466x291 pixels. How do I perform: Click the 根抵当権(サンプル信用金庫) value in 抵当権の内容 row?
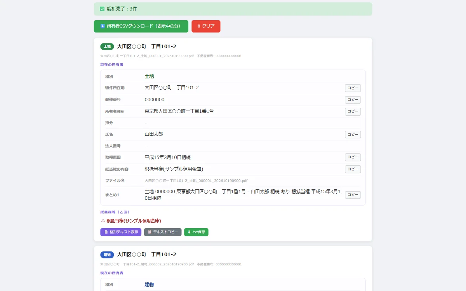[x=174, y=169]
